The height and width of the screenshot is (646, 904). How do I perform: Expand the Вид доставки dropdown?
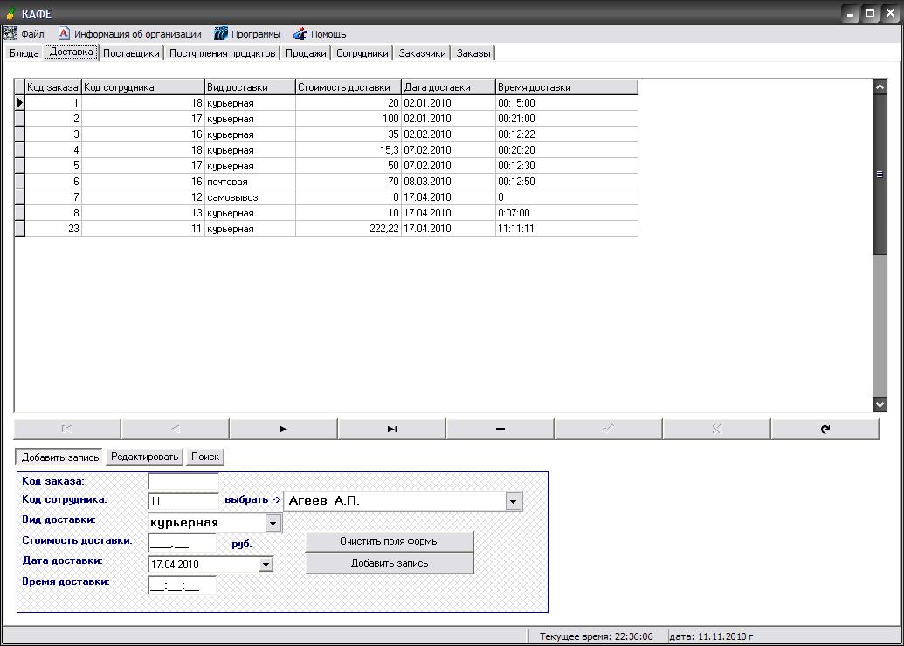pos(273,523)
